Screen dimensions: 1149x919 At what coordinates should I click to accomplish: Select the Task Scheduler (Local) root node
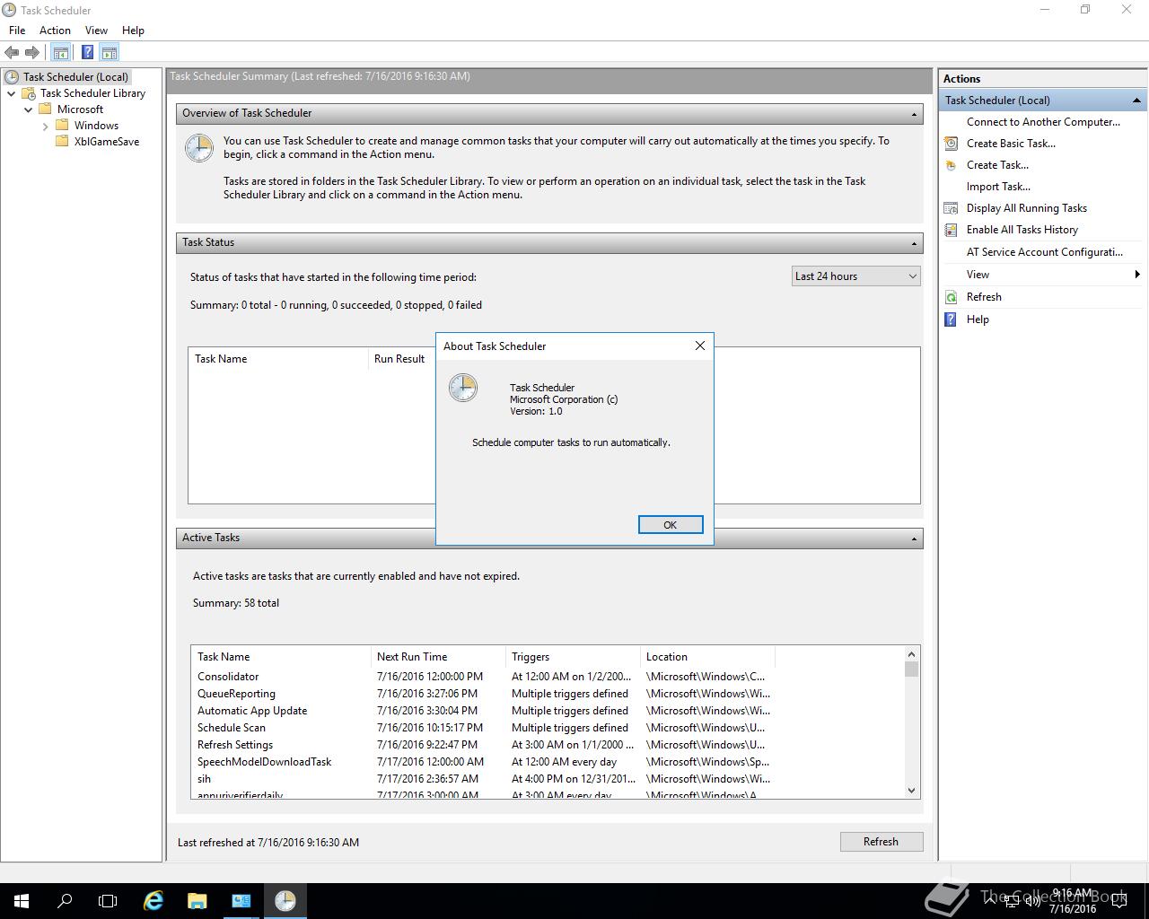pyautogui.click(x=75, y=77)
